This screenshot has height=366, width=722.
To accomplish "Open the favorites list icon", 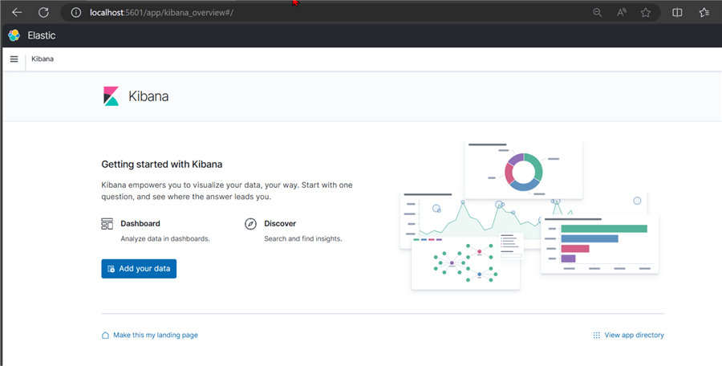I will (x=704, y=13).
